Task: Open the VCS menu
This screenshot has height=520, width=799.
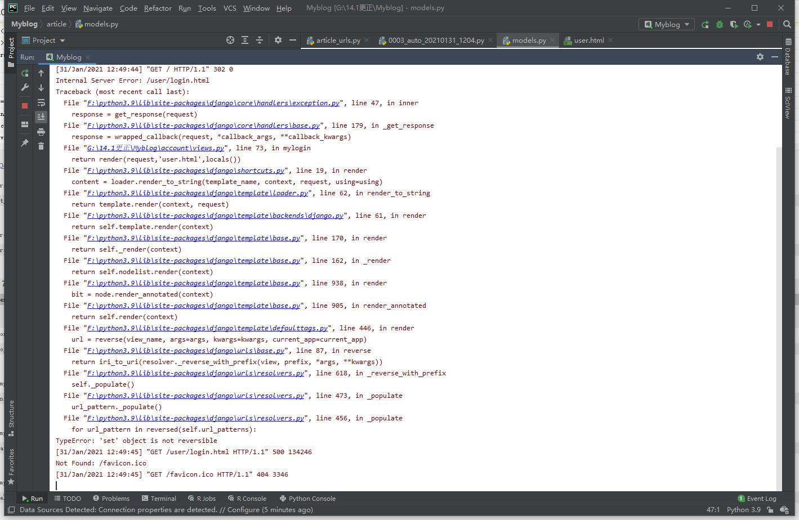Action: click(230, 8)
